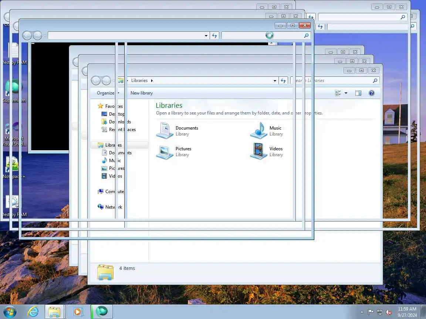This screenshot has width=426, height=319.
Task: Click search magnifier in rearmost top-right window
Action: coord(403,17)
